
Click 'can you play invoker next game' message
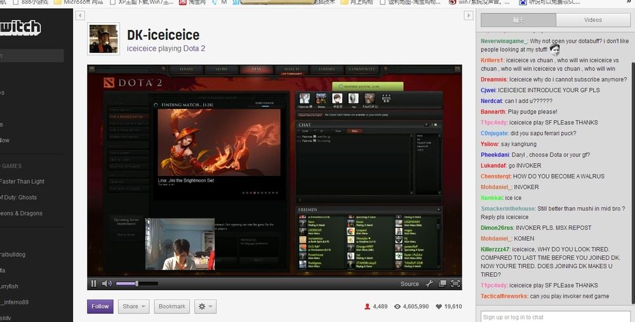[x=570, y=296]
